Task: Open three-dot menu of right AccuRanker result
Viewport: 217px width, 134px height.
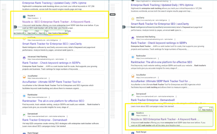Action: [158, 78]
